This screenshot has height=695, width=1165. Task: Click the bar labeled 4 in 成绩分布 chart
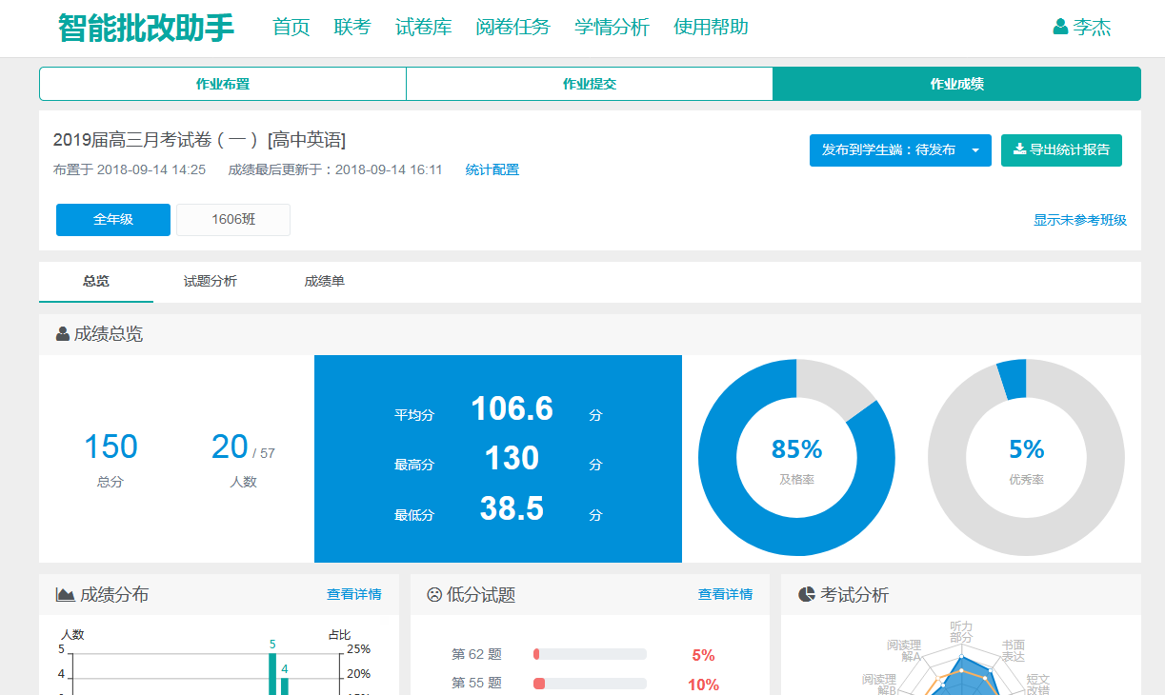coord(284,685)
